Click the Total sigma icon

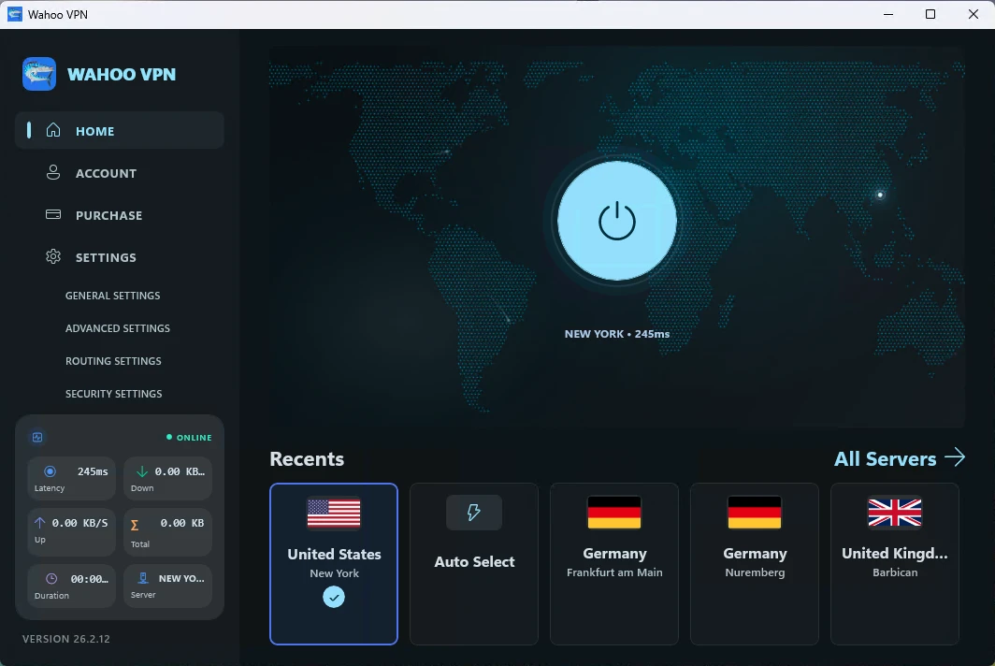tap(135, 525)
